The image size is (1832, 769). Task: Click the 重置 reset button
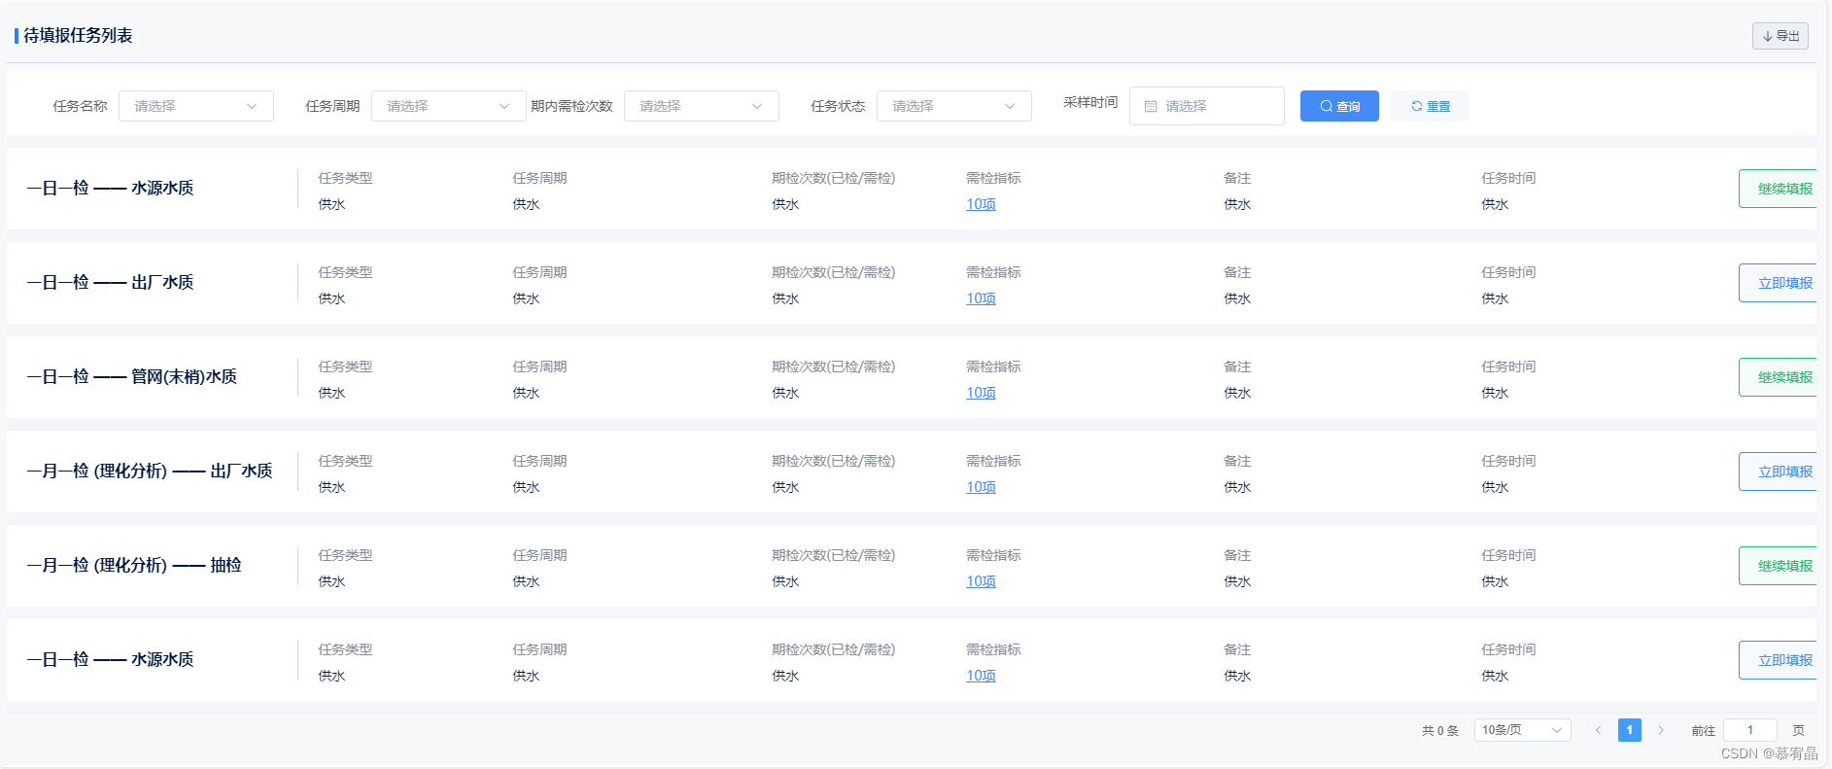click(x=1430, y=106)
